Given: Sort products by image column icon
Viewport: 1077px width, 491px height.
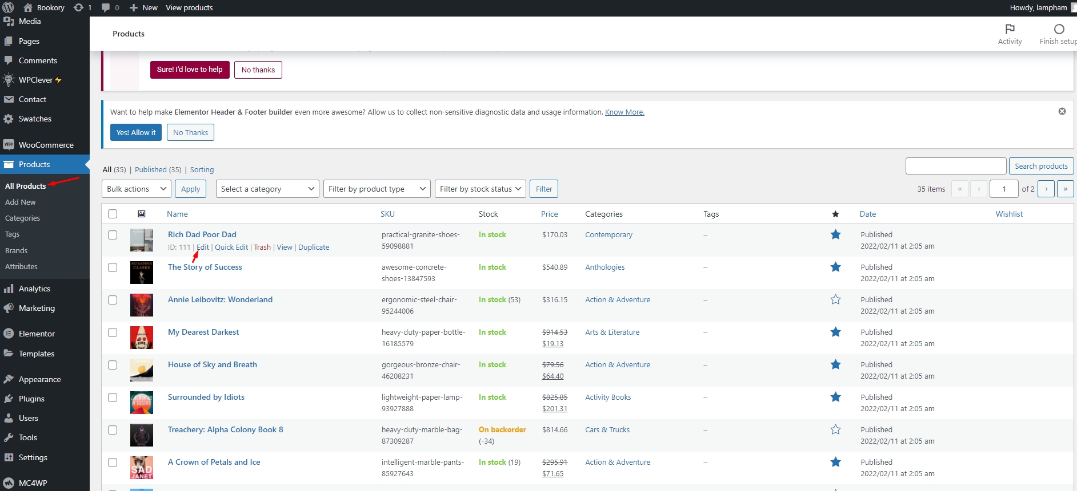Looking at the screenshot, I should click(x=142, y=214).
